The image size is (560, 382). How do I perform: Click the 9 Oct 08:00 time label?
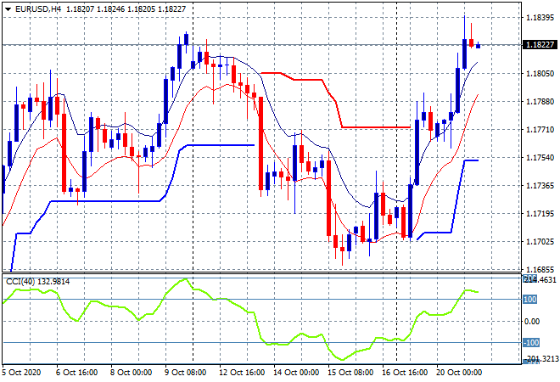click(185, 373)
